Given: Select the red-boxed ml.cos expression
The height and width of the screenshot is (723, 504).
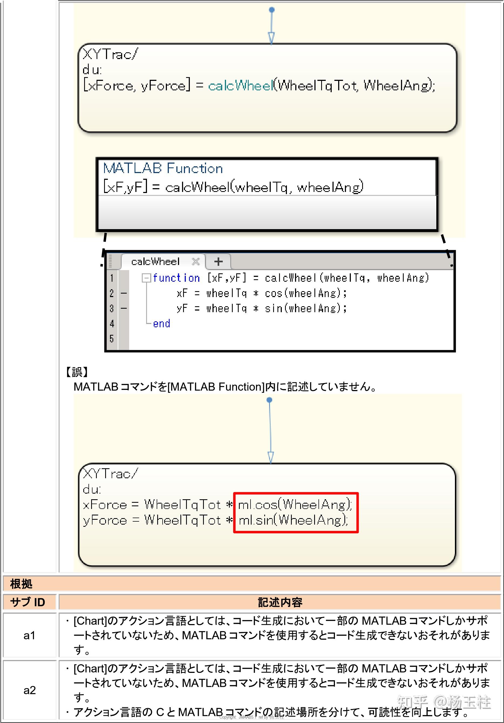Looking at the screenshot, I should [294, 504].
